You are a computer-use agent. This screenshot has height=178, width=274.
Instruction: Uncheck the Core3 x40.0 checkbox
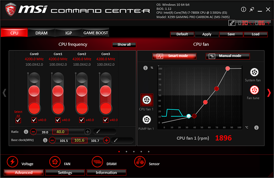click(x=106, y=120)
